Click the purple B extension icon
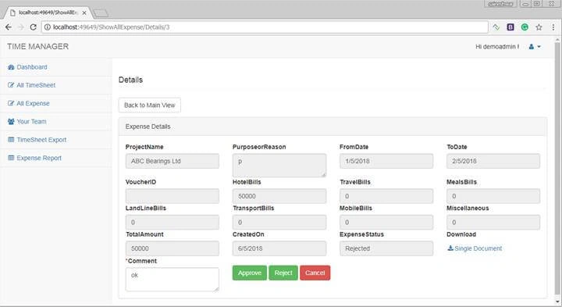Image resolution: width=562 pixels, height=307 pixels. pos(510,27)
